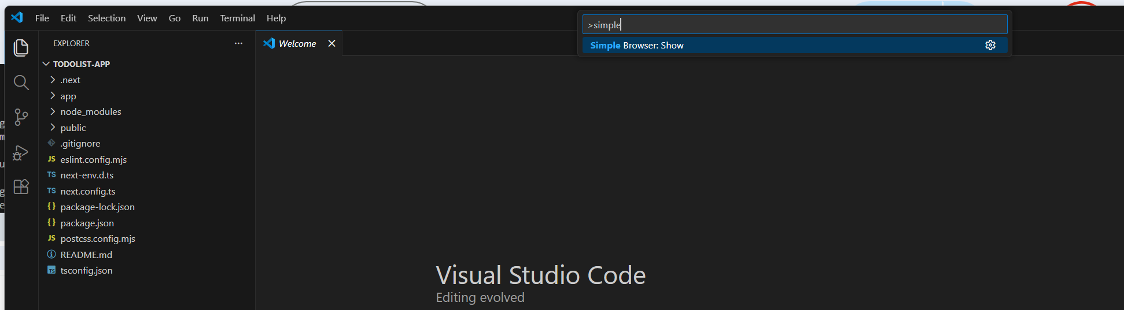1124x310 pixels.
Task: Close the Welcome tab
Action: point(331,43)
